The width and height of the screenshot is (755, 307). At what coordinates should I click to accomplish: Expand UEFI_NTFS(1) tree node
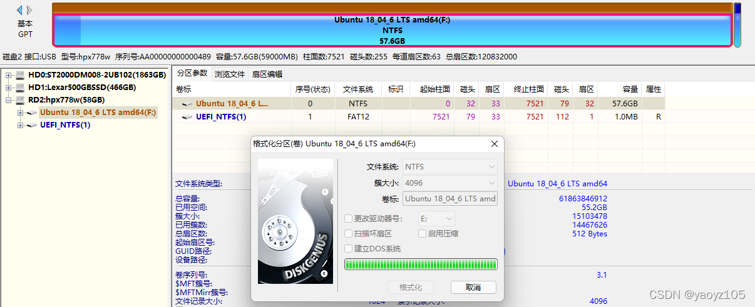click(x=21, y=125)
